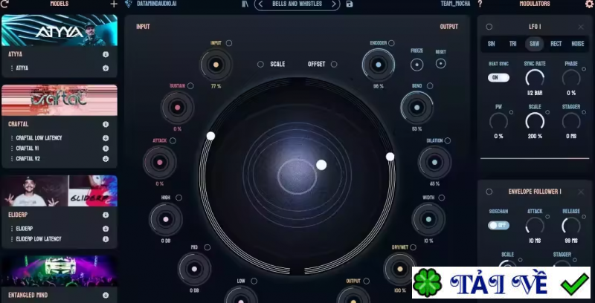Click the MODELS panel header

[x=59, y=4]
